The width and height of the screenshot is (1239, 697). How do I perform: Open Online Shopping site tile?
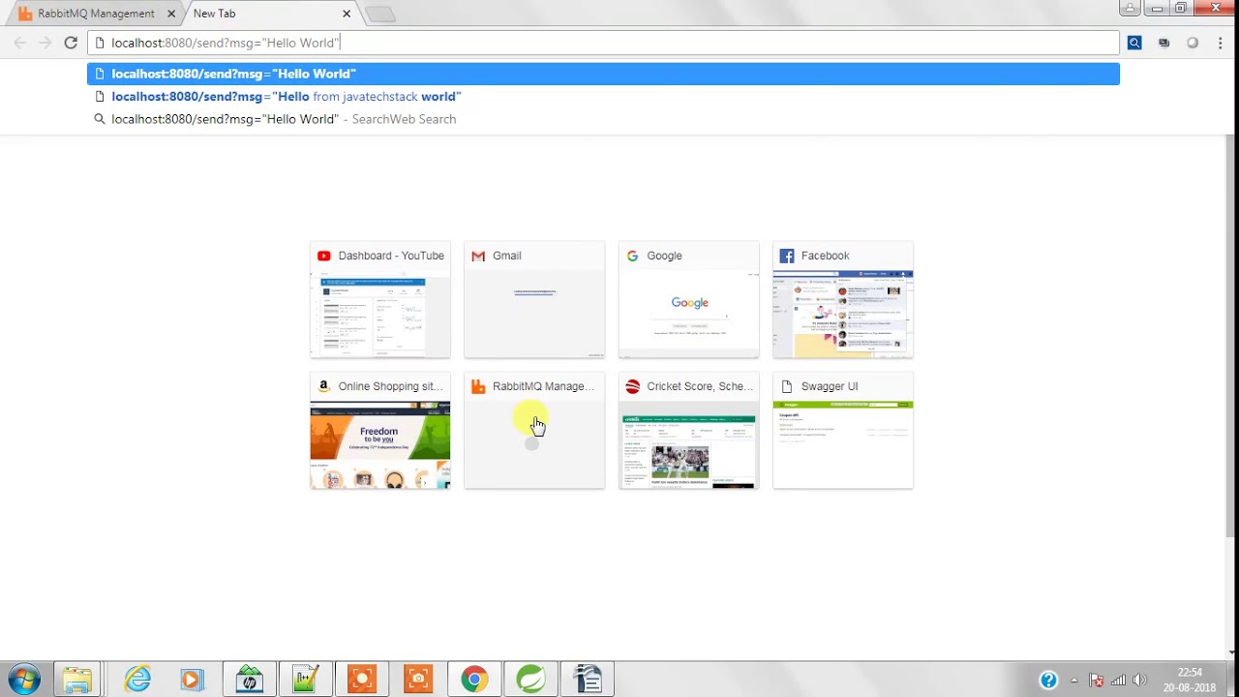[x=380, y=431]
